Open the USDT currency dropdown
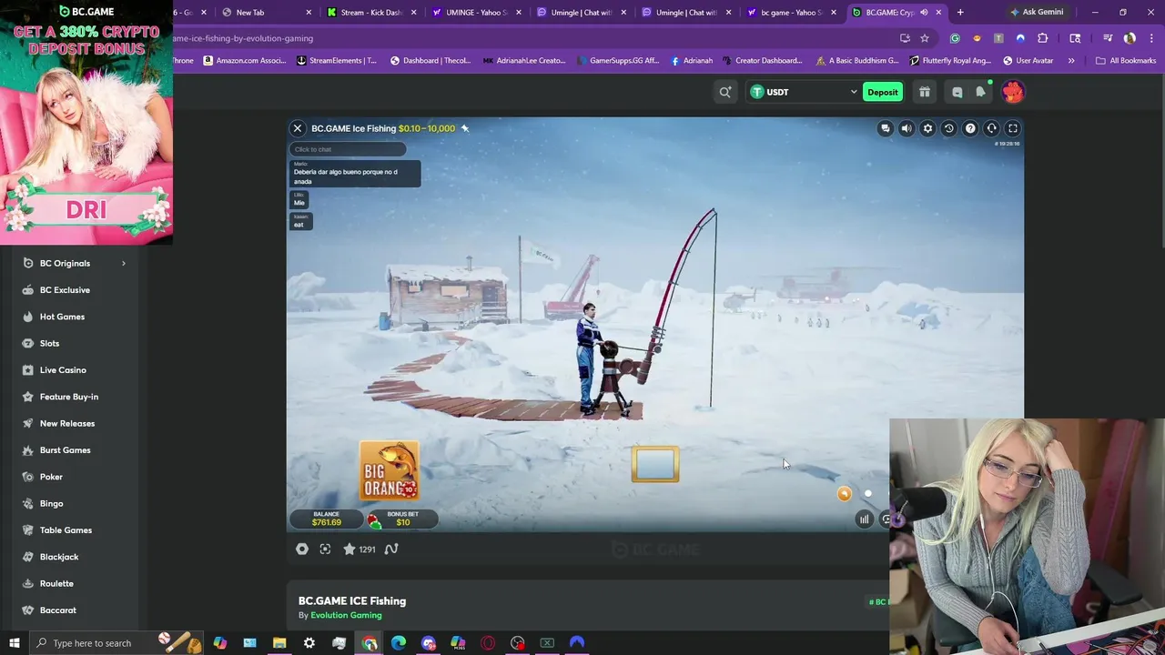Viewport: 1165px width, 655px height. pyautogui.click(x=804, y=92)
